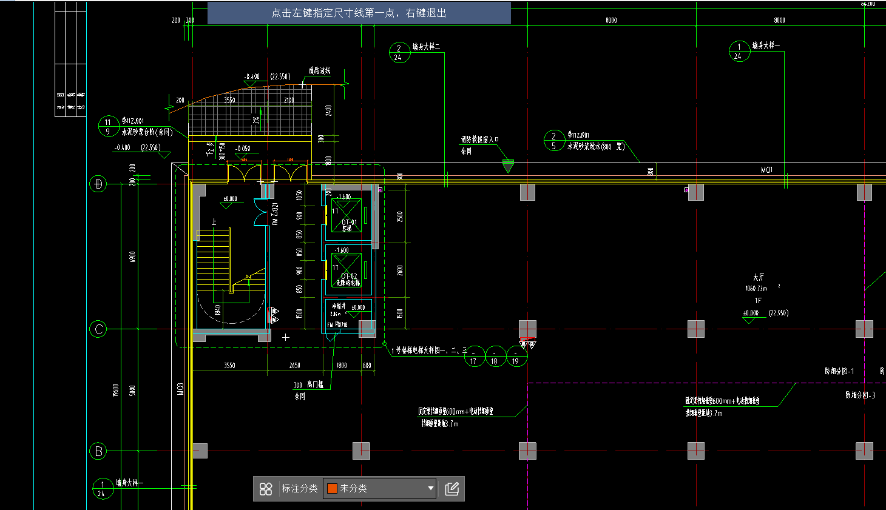Click the 水泥砂浆台阶(余同) note
This screenshot has width=886, height=510.
click(x=147, y=132)
